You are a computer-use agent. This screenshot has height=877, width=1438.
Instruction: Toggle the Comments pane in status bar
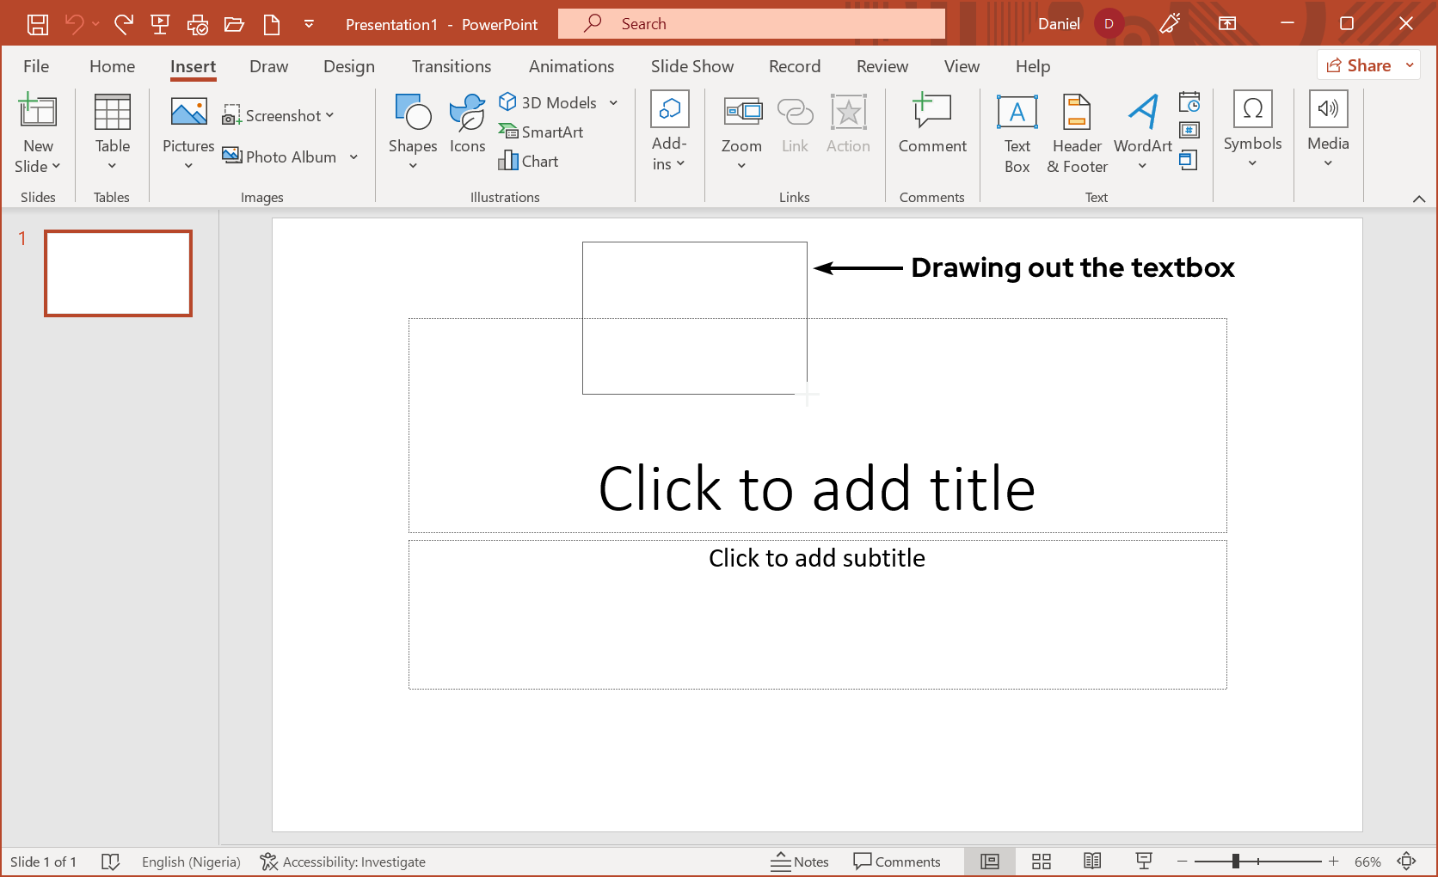click(x=896, y=862)
